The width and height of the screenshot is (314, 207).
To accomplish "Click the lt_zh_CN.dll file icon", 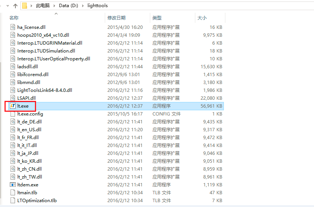I will (x=13, y=169).
